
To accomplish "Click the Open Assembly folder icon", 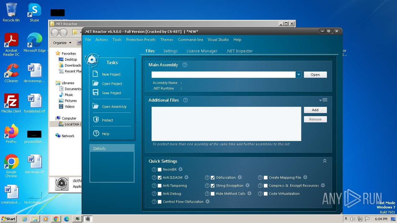I will click(x=96, y=106).
